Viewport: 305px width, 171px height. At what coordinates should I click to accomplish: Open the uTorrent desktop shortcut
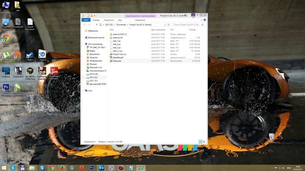click(6, 56)
